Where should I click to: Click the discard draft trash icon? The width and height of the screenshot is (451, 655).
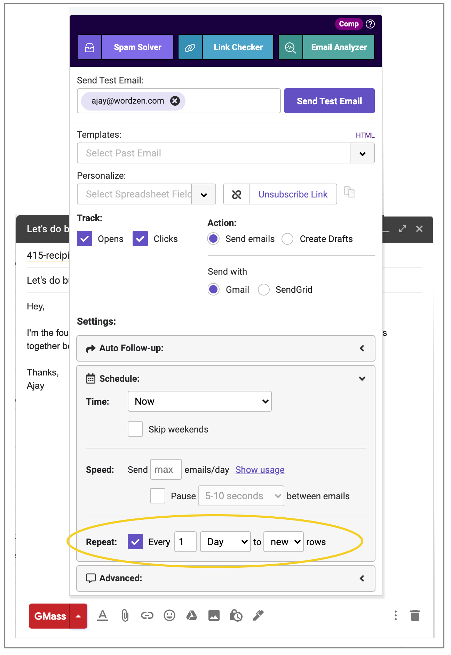415,616
